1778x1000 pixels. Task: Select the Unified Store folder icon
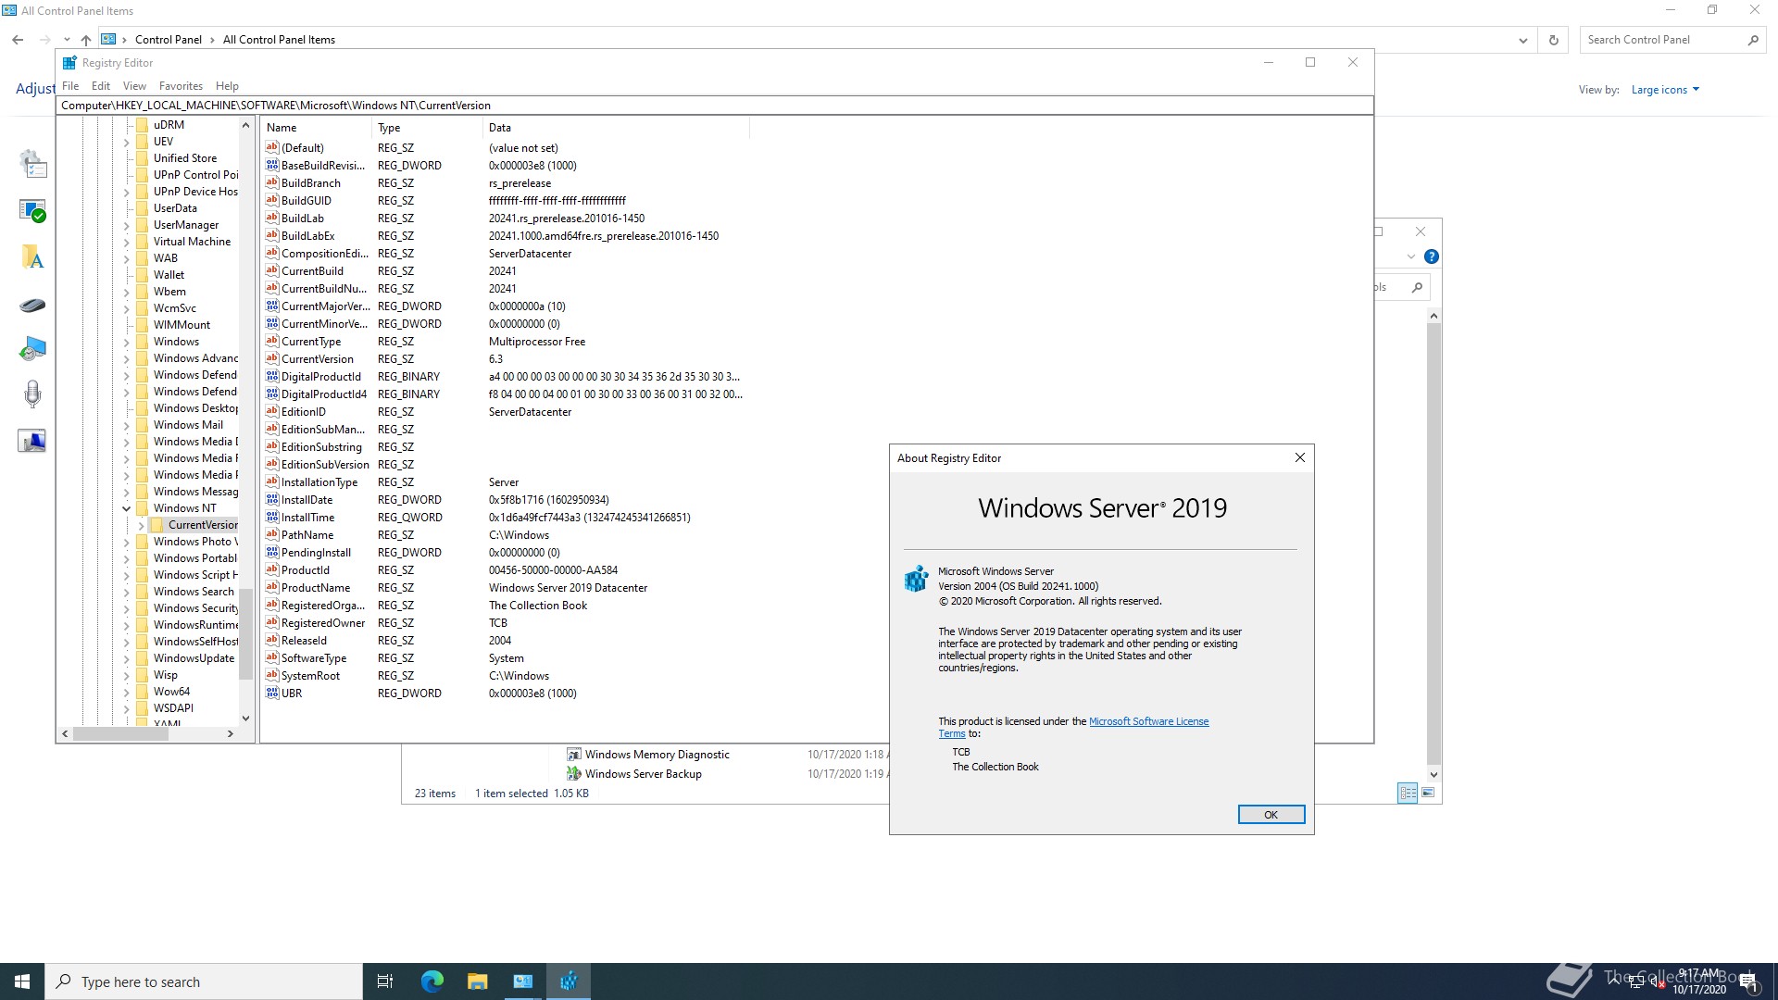(x=142, y=158)
